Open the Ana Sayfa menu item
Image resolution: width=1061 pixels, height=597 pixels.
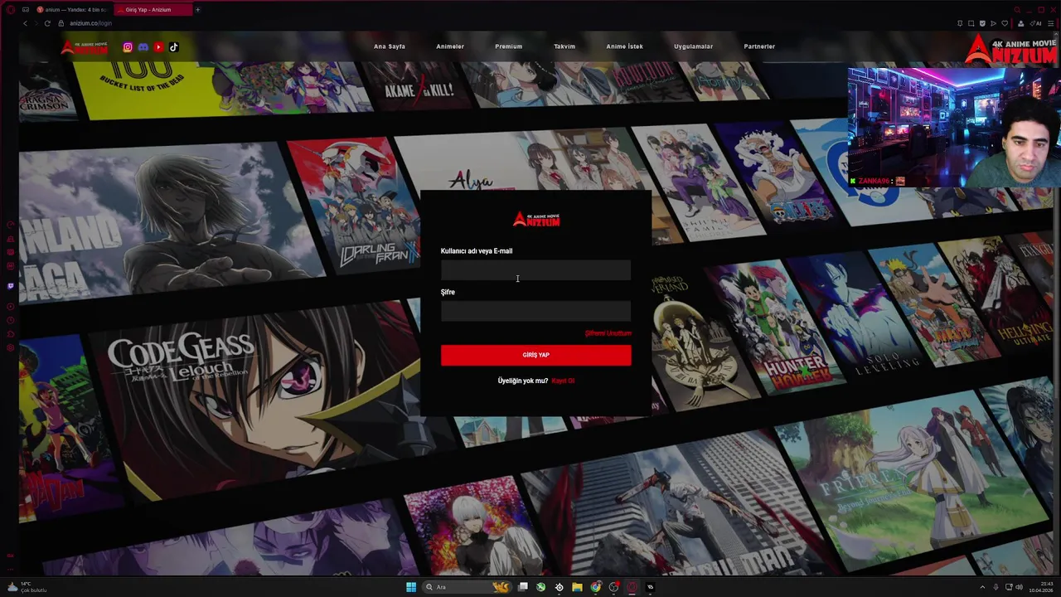click(x=390, y=46)
